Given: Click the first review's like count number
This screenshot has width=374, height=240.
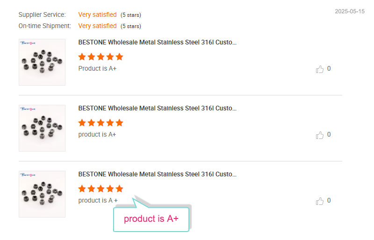Looking at the screenshot, I should (x=329, y=68).
